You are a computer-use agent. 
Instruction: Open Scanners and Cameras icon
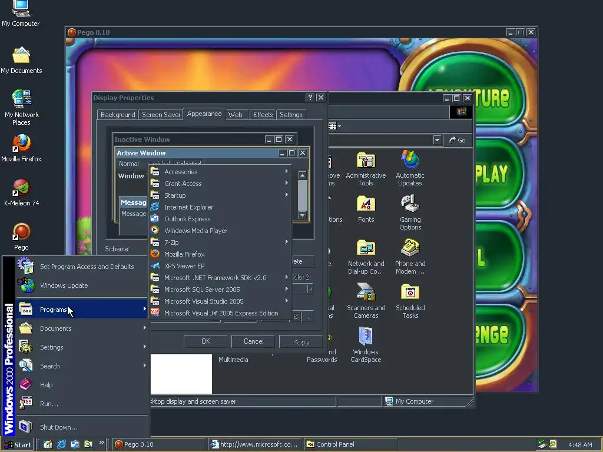pos(366,301)
